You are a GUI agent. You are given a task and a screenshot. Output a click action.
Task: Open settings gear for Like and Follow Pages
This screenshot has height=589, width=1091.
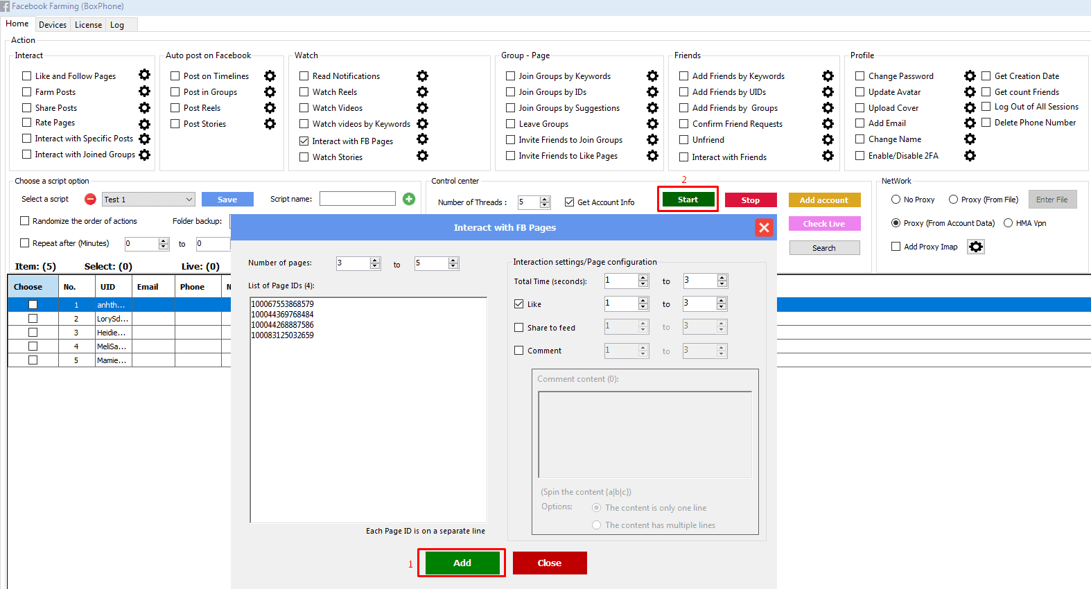pos(144,75)
